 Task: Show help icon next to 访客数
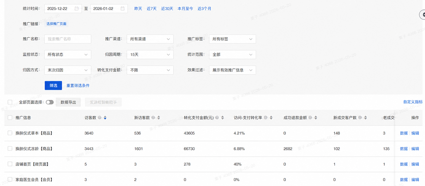pyautogui.click(x=100, y=118)
